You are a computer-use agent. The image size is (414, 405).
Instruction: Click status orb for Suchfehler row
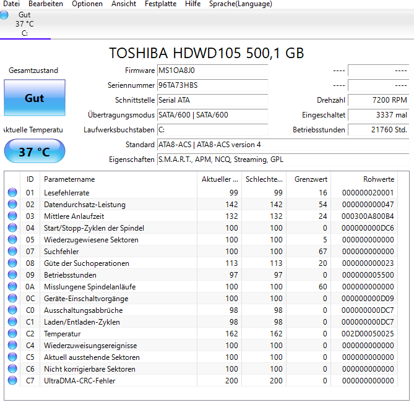tap(12, 251)
